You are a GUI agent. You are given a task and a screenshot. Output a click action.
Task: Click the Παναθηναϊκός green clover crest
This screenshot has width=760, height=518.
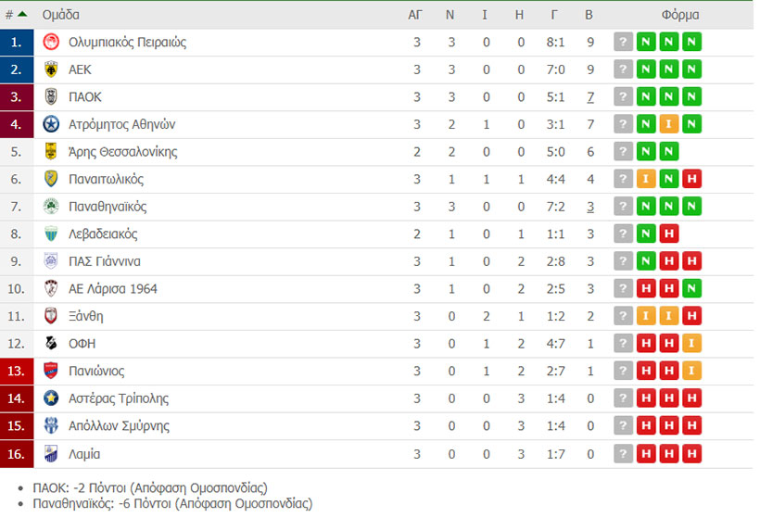pos(51,207)
